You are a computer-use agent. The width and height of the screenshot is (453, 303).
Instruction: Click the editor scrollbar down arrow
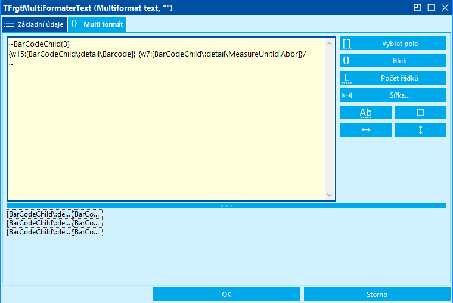(x=330, y=195)
